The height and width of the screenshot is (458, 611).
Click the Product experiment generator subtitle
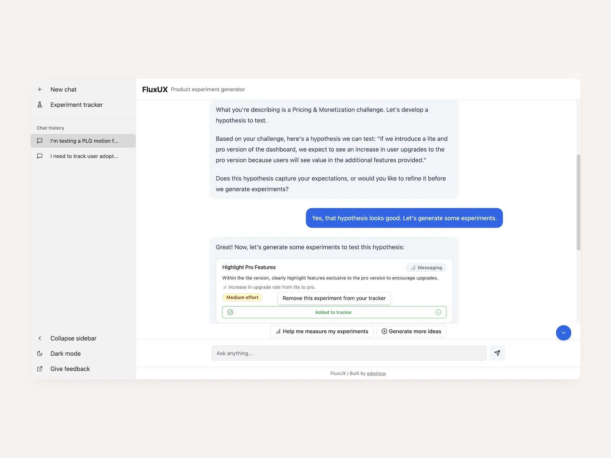coord(208,89)
